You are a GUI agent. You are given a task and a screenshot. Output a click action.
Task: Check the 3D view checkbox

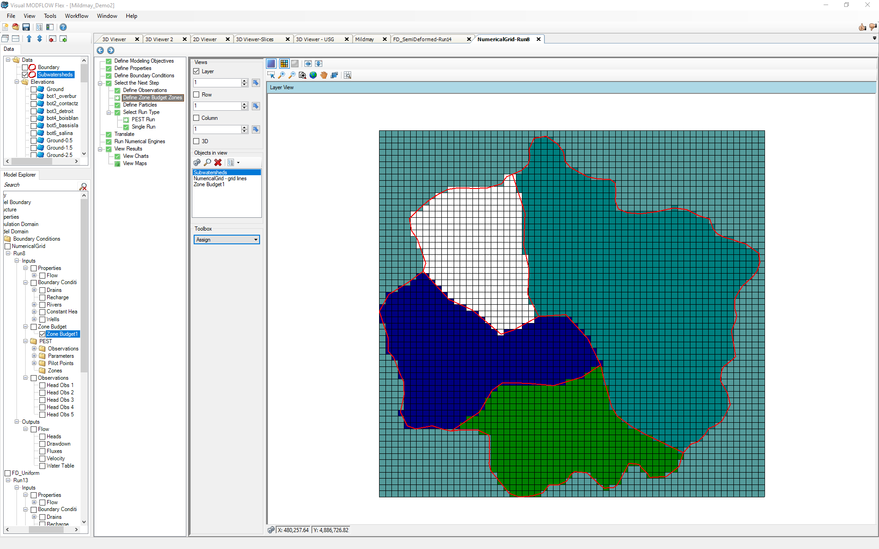[x=196, y=141]
